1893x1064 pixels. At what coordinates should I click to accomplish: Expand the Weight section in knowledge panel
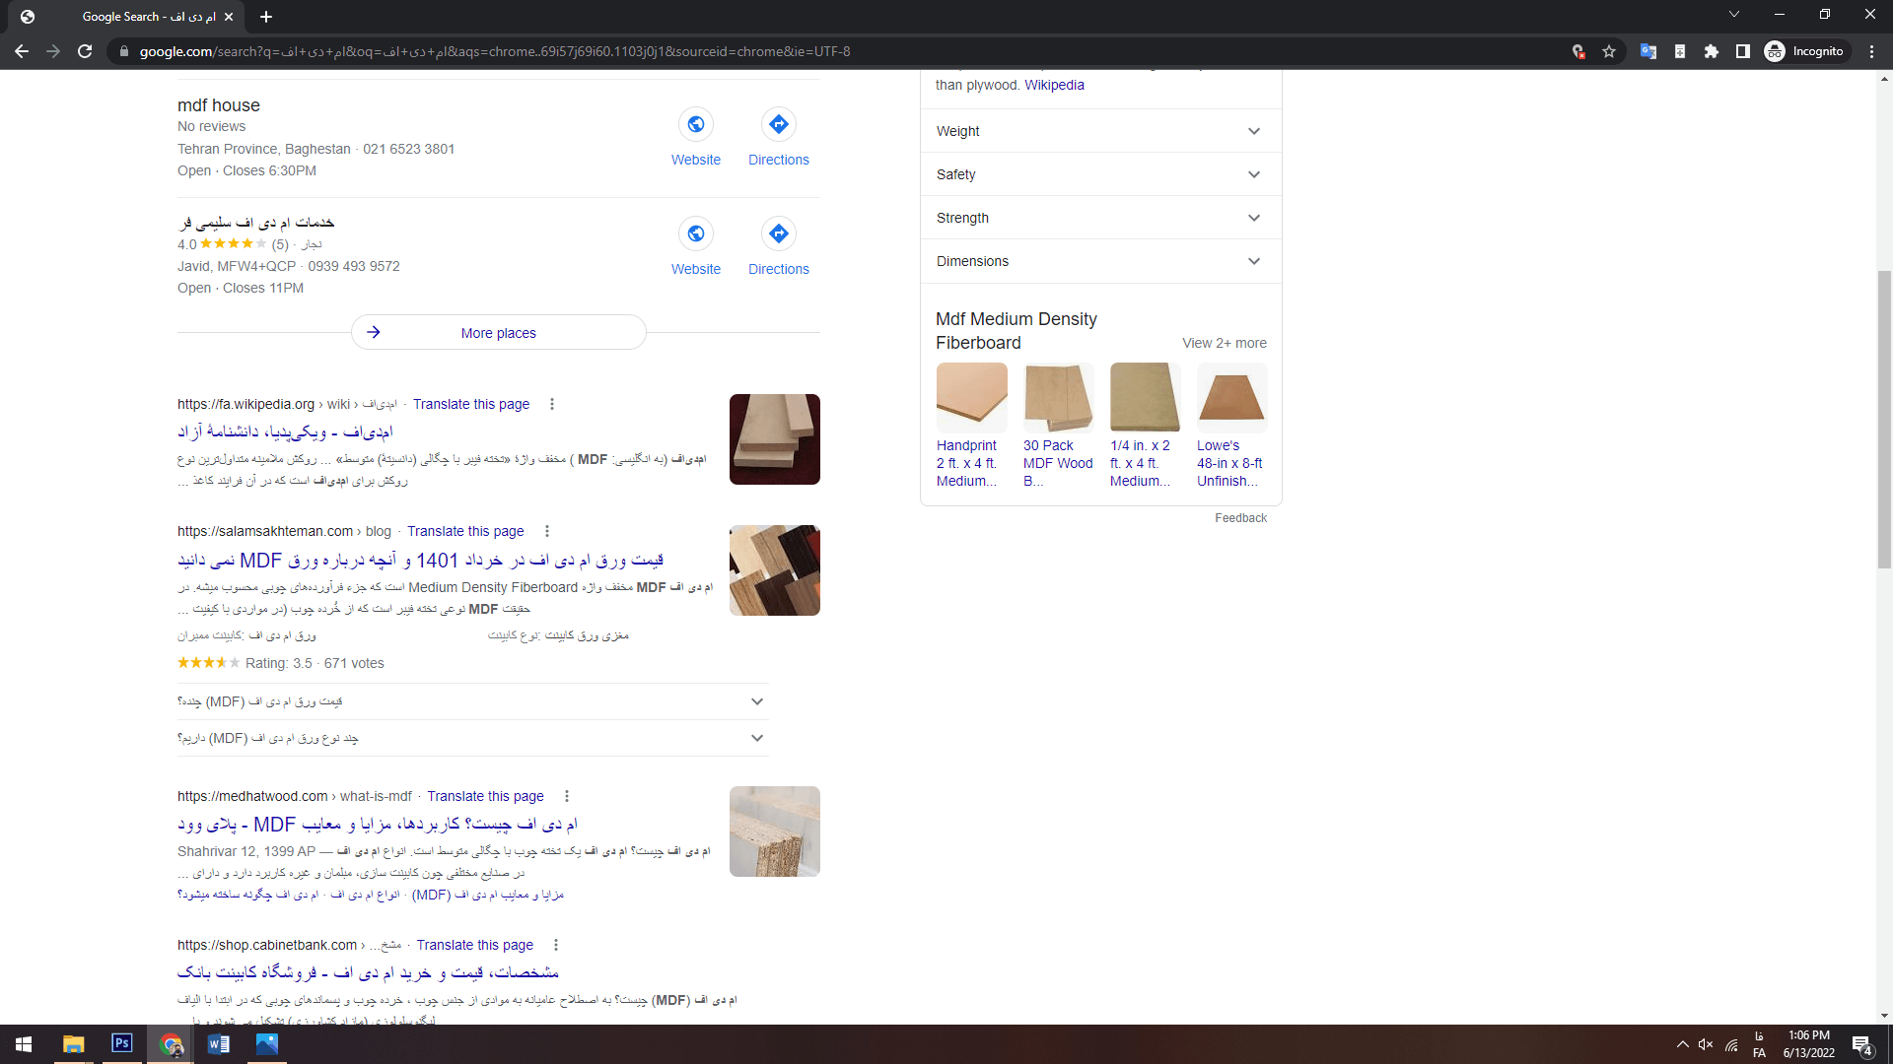coord(1101,131)
